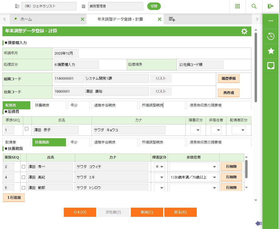This screenshot has width=280, height=229.
Task: Click the 社員コード field showing 19300001
Action: pyautogui.click(x=69, y=92)
